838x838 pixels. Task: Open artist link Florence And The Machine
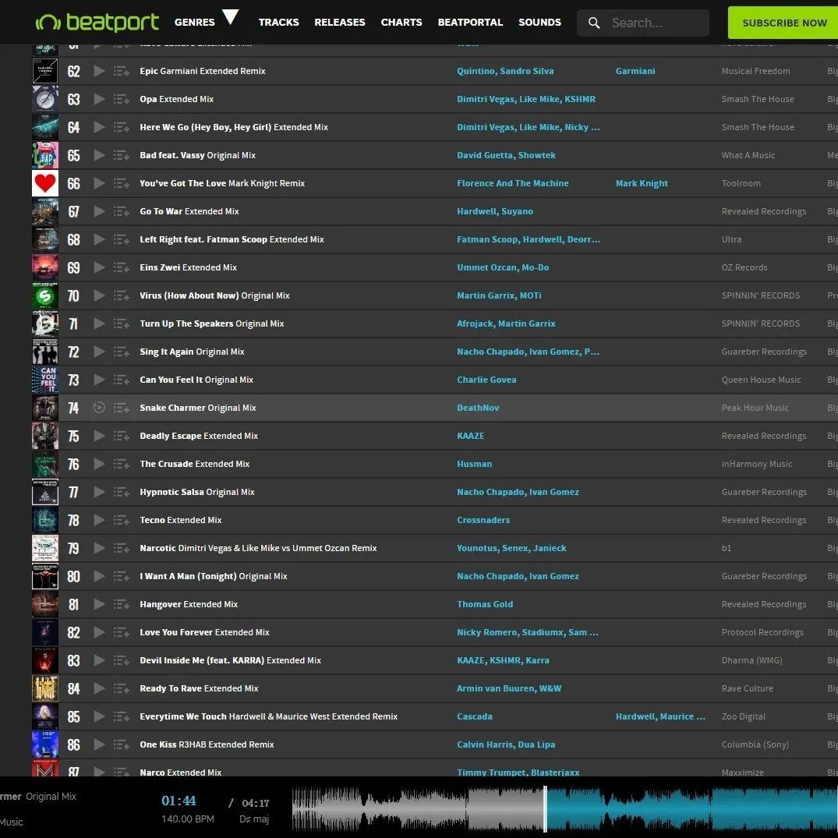pos(512,183)
